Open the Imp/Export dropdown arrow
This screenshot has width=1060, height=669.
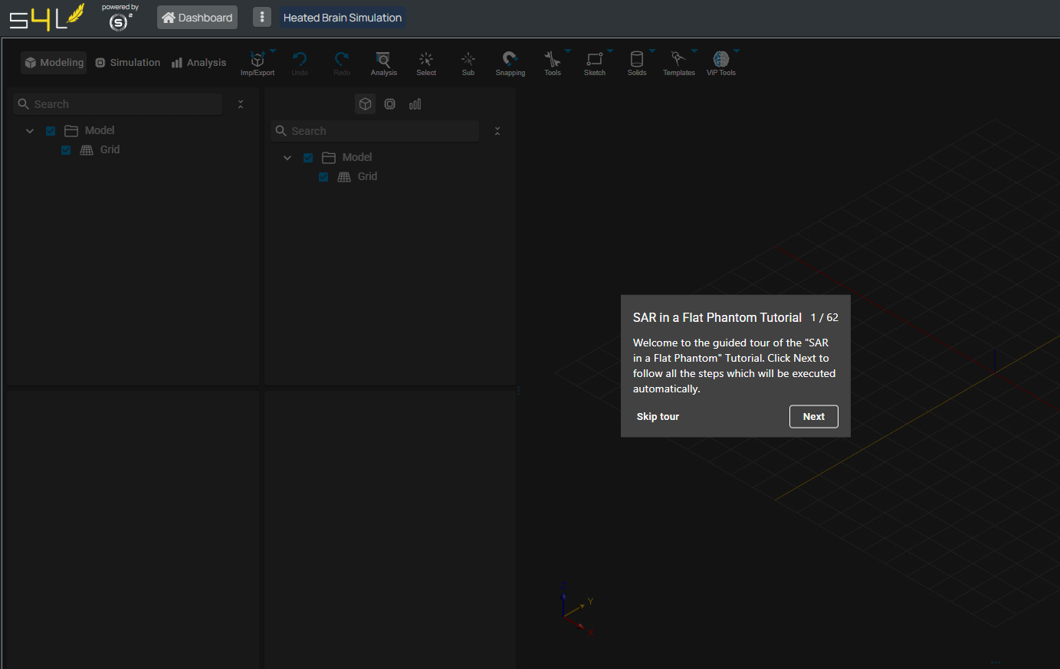pos(273,51)
